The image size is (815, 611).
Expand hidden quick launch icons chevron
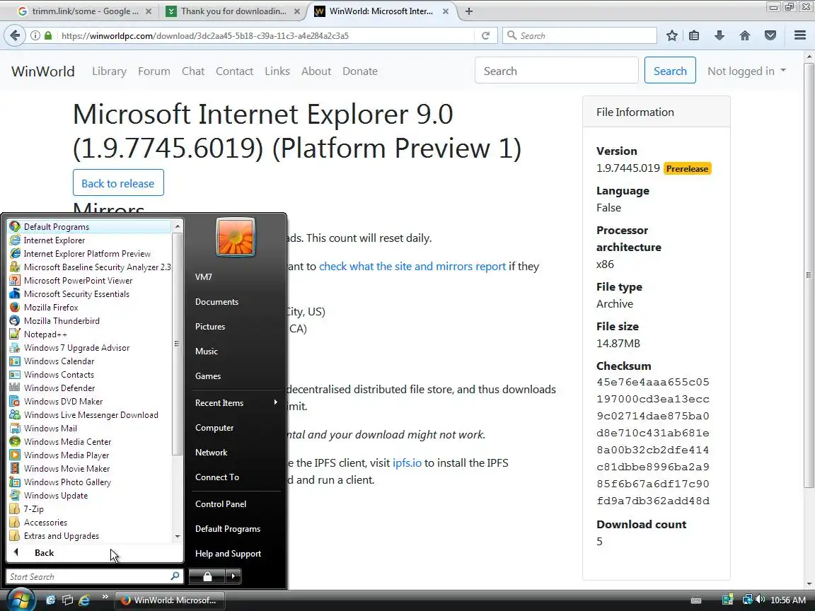pos(105,596)
